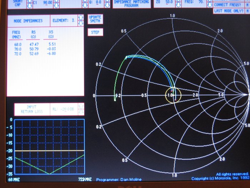This screenshot has width=250, height=188.
Task: Click the down arrow left of Q field
Action: 85,5
